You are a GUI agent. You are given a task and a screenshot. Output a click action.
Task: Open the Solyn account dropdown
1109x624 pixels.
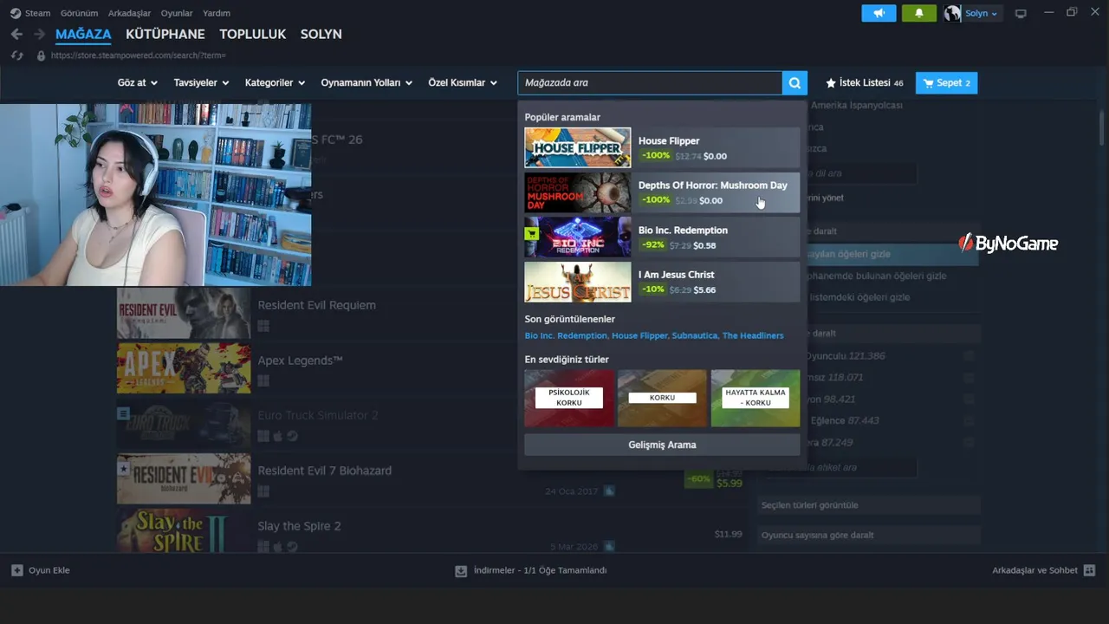tap(982, 13)
